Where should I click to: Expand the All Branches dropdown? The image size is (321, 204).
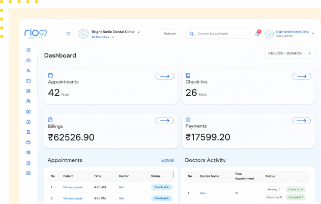tap(103, 37)
